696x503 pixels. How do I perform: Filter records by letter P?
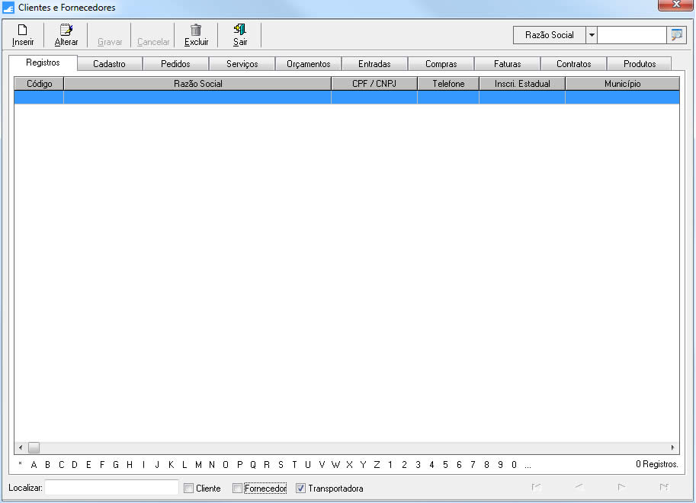239,465
